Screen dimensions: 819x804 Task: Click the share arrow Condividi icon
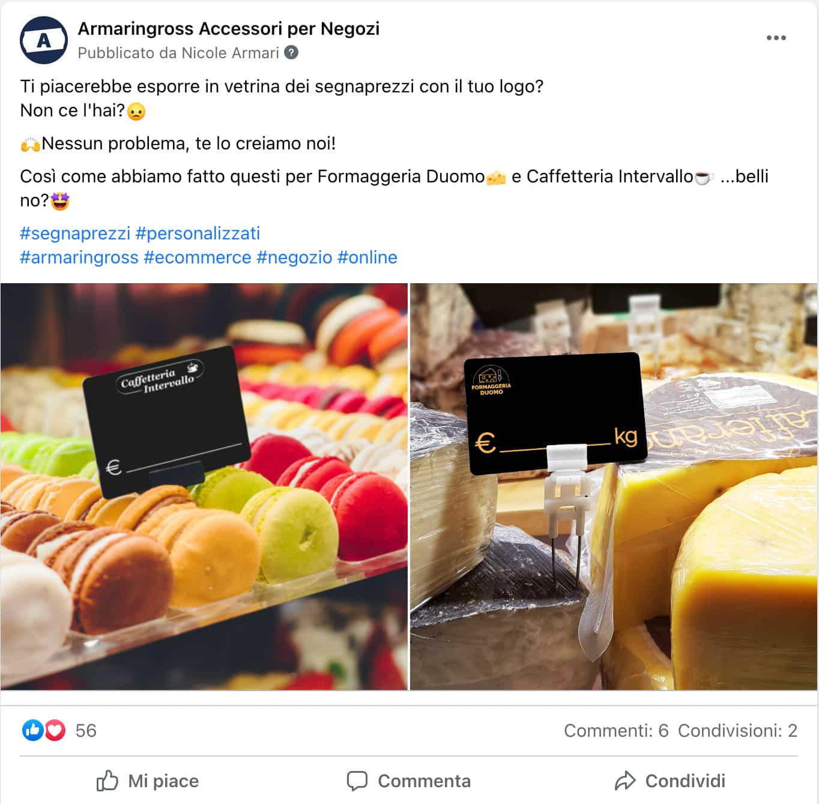tap(625, 781)
